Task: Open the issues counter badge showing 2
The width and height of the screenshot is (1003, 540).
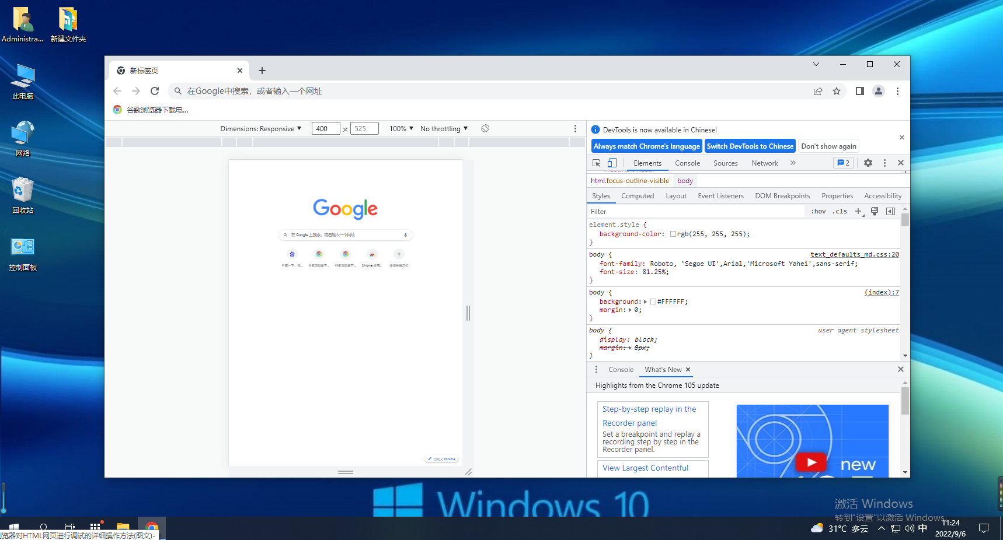Action: (844, 163)
